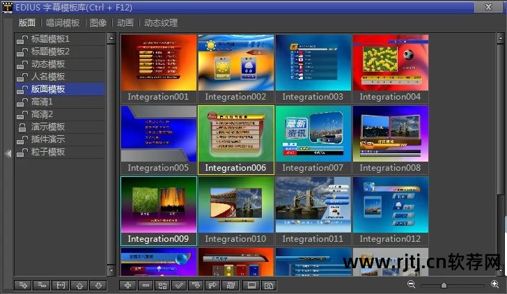The width and height of the screenshot is (507, 294).
Task: Click the checkmark apply button
Action: pyautogui.click(x=179, y=285)
